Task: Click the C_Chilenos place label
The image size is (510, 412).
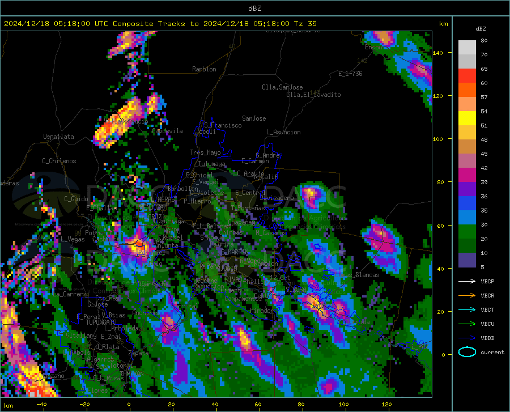Action: [x=59, y=161]
